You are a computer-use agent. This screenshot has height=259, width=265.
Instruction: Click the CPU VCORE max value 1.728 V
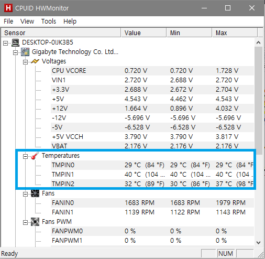coord(227,71)
